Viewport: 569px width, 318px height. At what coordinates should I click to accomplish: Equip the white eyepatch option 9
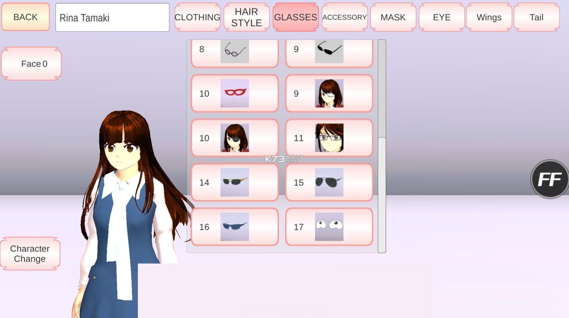329,93
